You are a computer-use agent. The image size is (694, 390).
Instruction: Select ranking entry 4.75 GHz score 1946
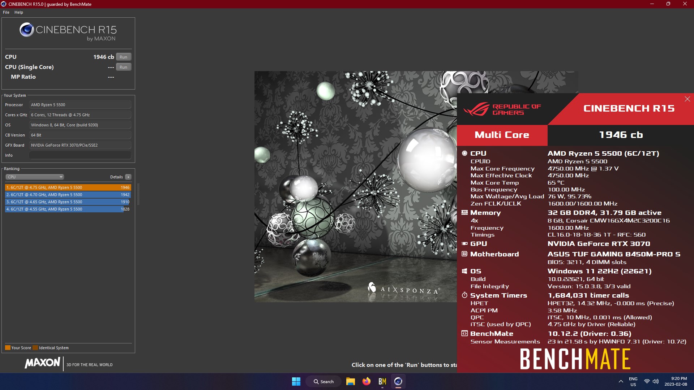(68, 187)
